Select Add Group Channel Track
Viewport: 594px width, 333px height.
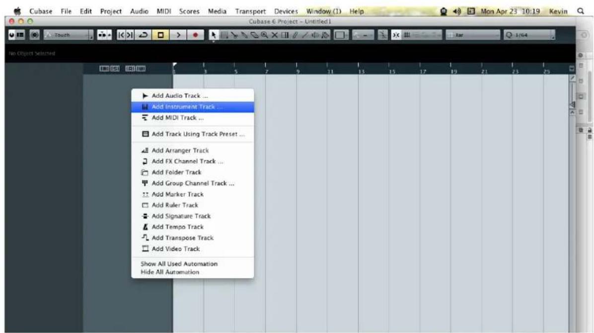tap(192, 183)
